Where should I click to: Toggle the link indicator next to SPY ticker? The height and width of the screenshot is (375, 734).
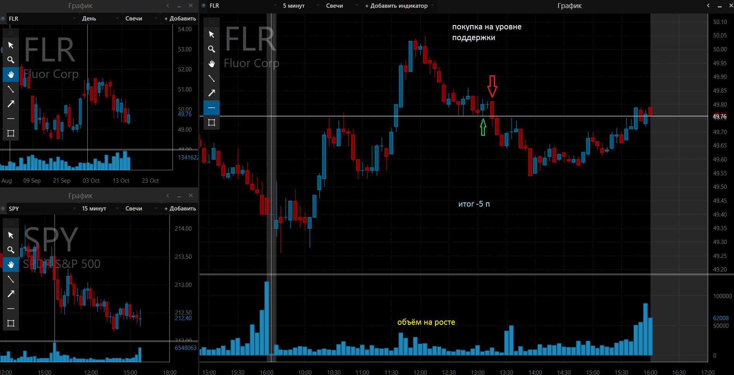[x=3, y=209]
